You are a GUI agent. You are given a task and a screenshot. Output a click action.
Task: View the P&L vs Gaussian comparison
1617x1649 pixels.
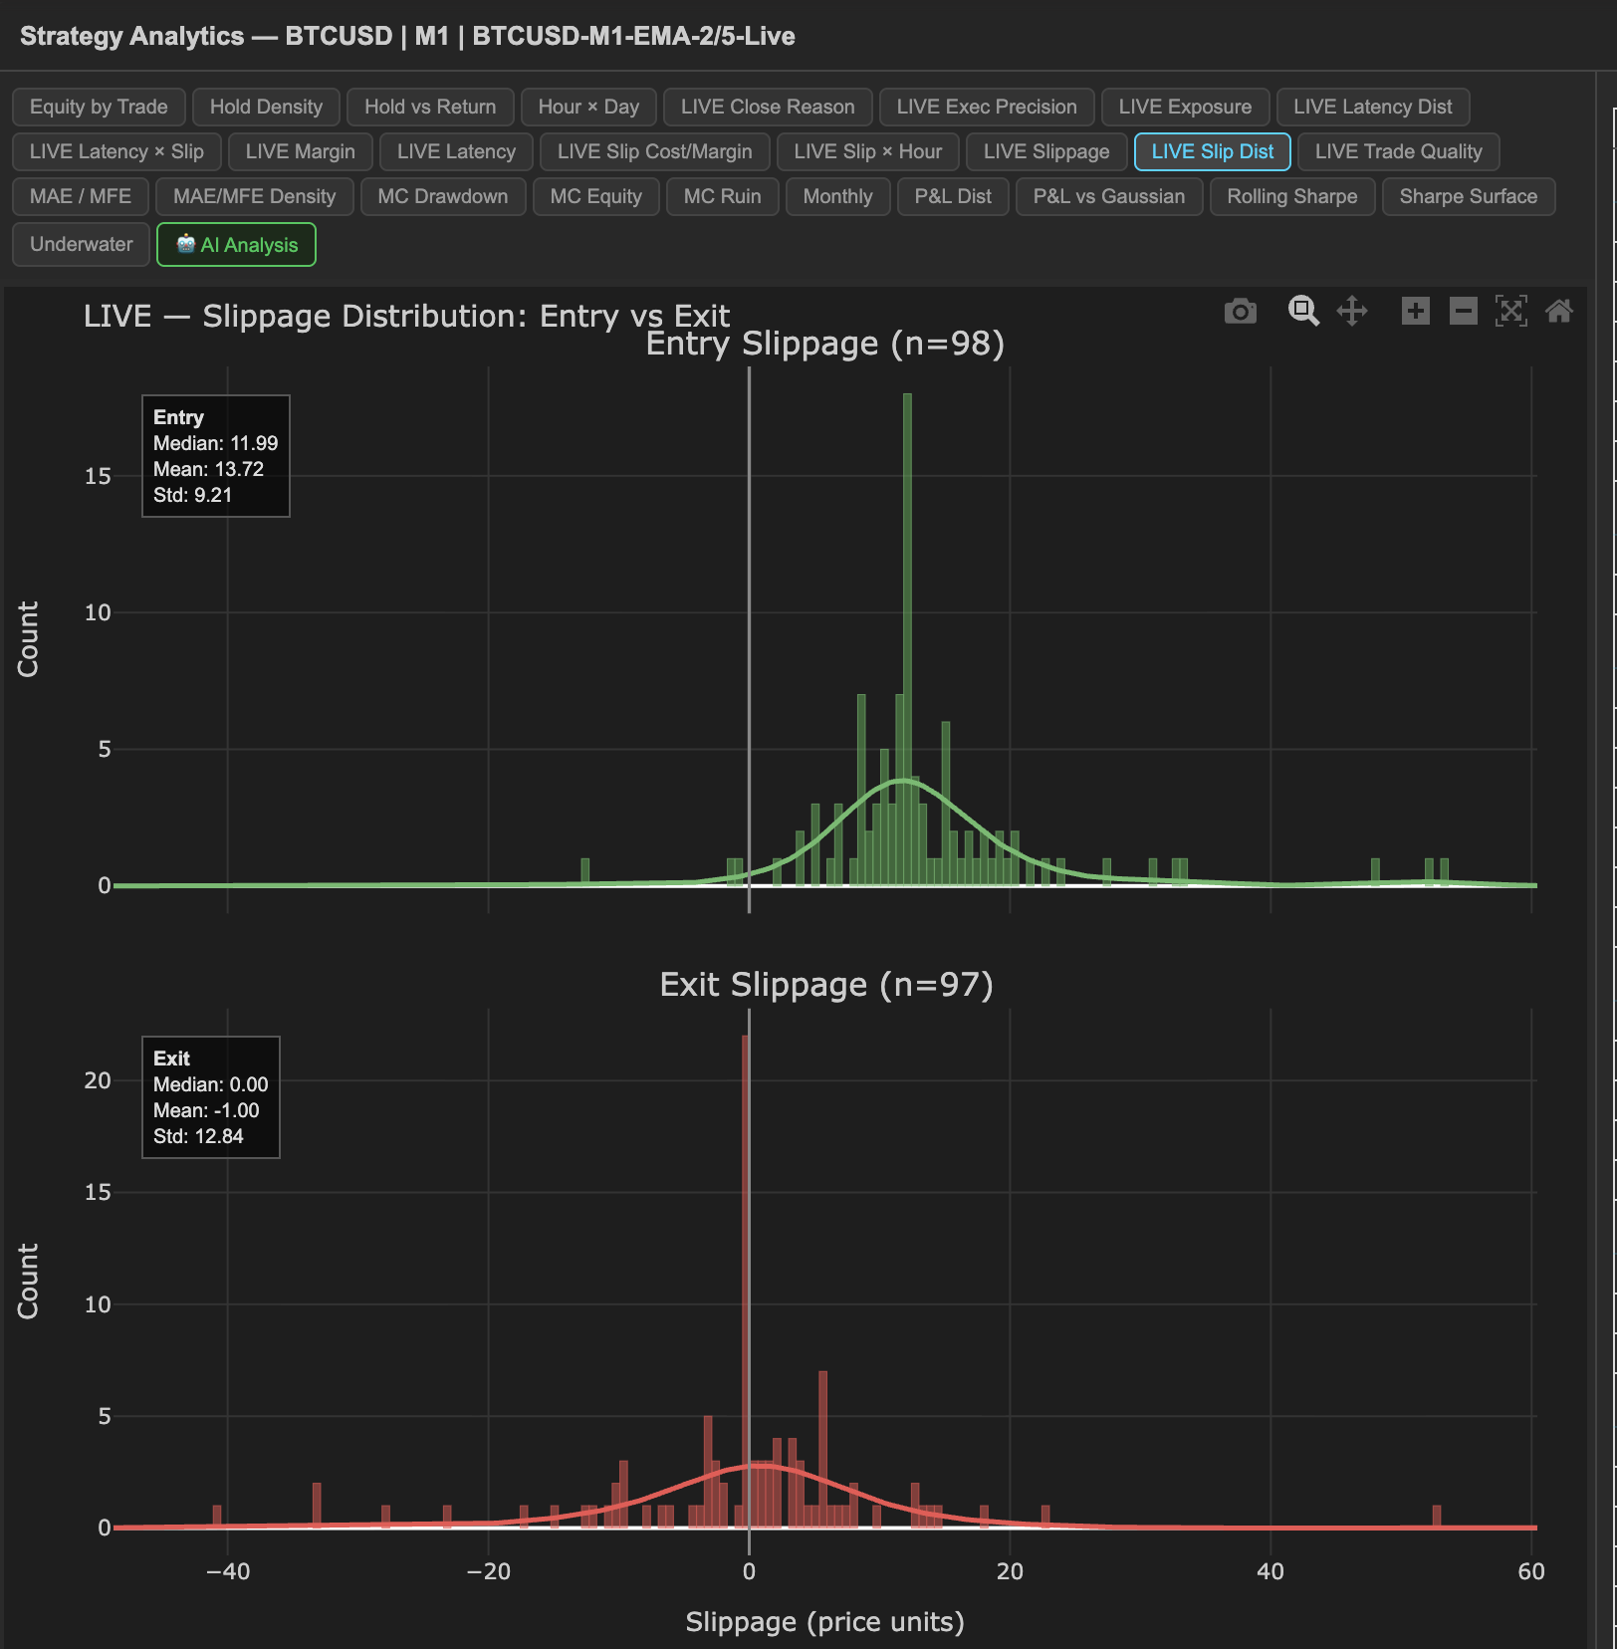point(1109,196)
